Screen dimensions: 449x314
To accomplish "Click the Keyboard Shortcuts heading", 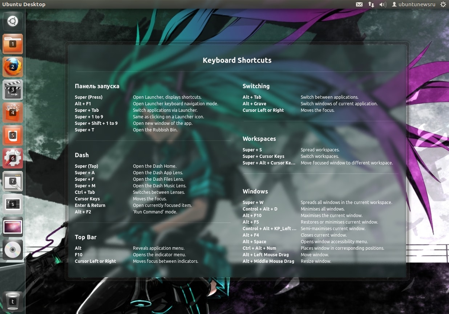I will pos(237,60).
